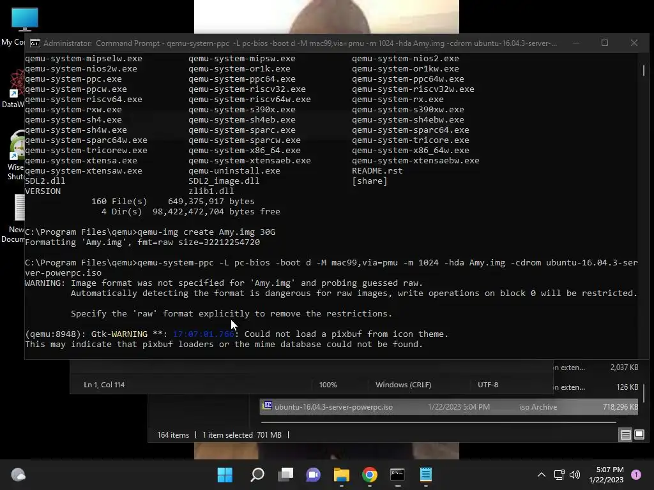
Task: Open the Windows Start menu
Action: pyautogui.click(x=225, y=475)
